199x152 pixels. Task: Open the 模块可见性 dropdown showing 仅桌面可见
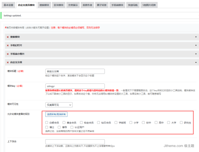[59, 105]
